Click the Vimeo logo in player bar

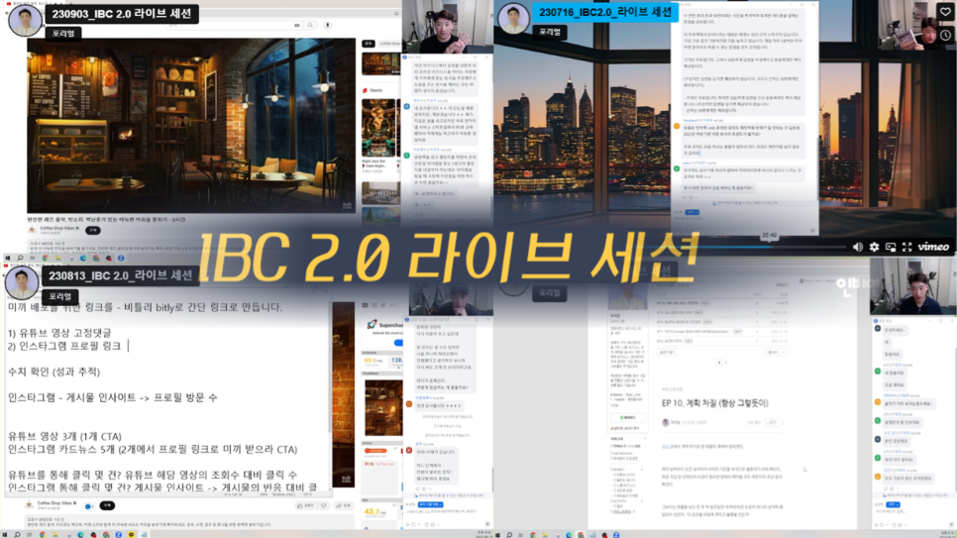click(x=934, y=247)
